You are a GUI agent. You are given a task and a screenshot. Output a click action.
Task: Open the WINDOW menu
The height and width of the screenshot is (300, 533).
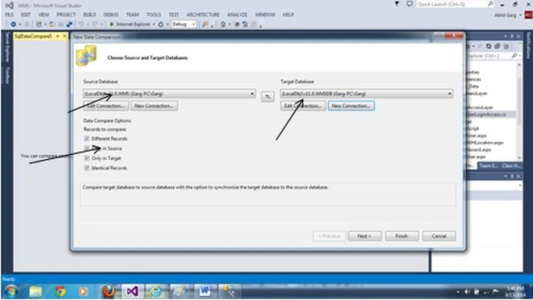tap(265, 15)
